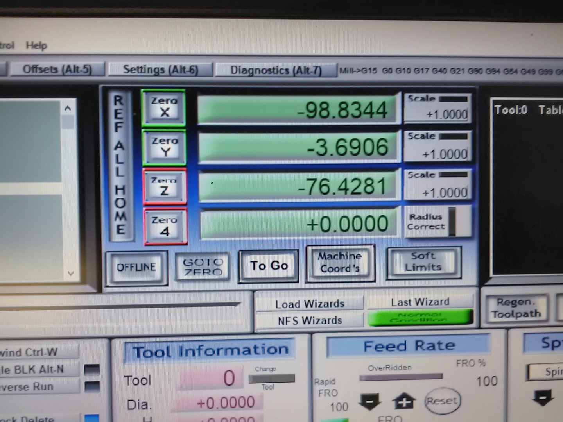Reset the feed rate override
Viewport: 563px width, 422px height.
pos(442,401)
